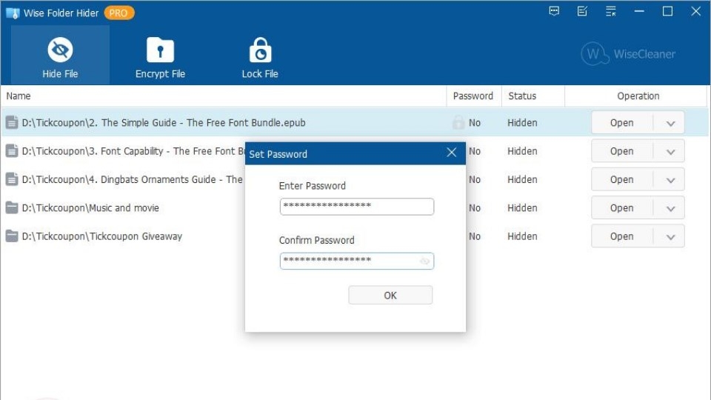Click the Enter Password field
This screenshot has height=400, width=711.
(357, 207)
